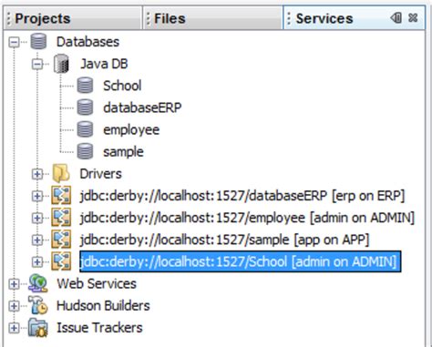This screenshot has width=432, height=347.
Task: Click the School database icon
Action: [x=85, y=86]
